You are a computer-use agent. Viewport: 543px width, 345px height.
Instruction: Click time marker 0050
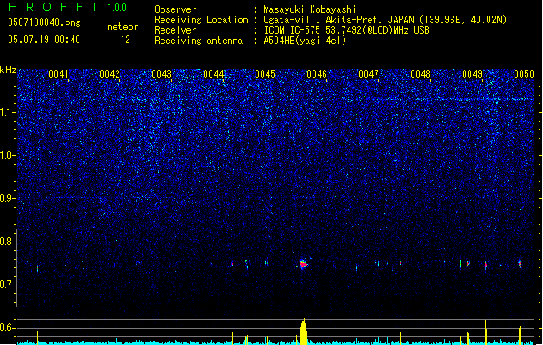(x=524, y=74)
